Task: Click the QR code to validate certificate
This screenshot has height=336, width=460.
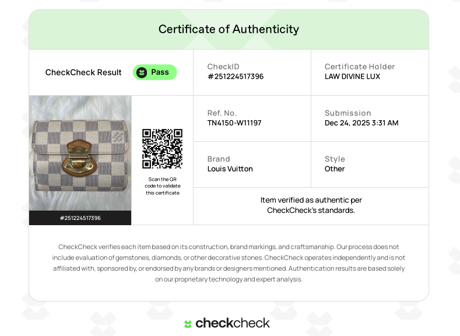Action: click(x=162, y=149)
